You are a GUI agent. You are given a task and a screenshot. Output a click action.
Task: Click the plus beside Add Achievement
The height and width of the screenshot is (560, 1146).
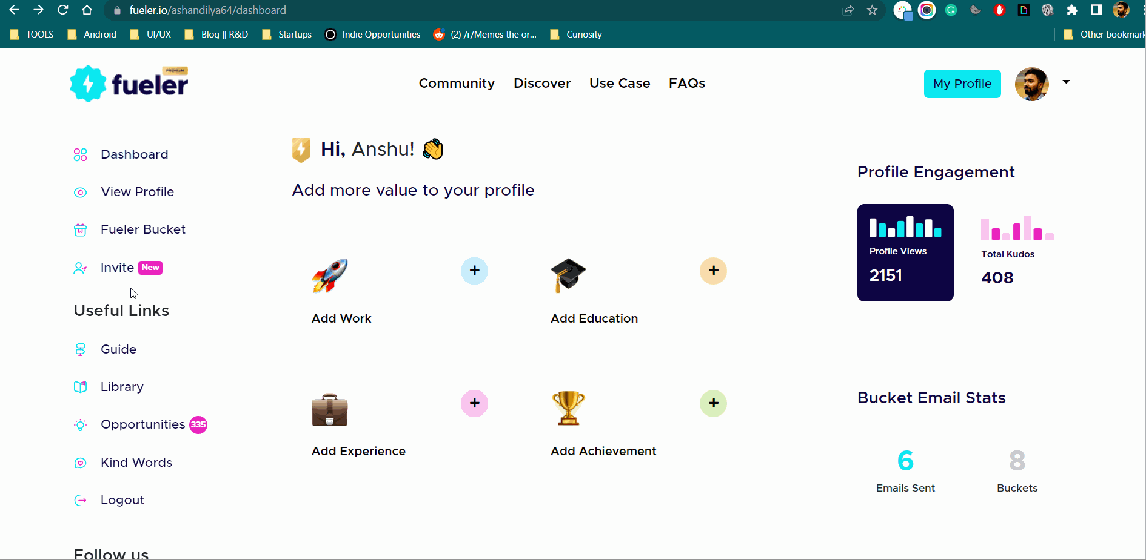[713, 403]
